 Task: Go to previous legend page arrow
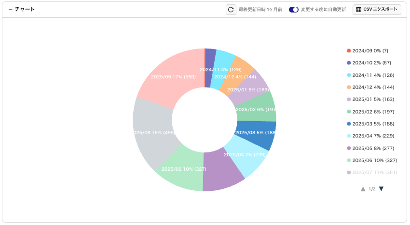pyautogui.click(x=363, y=189)
